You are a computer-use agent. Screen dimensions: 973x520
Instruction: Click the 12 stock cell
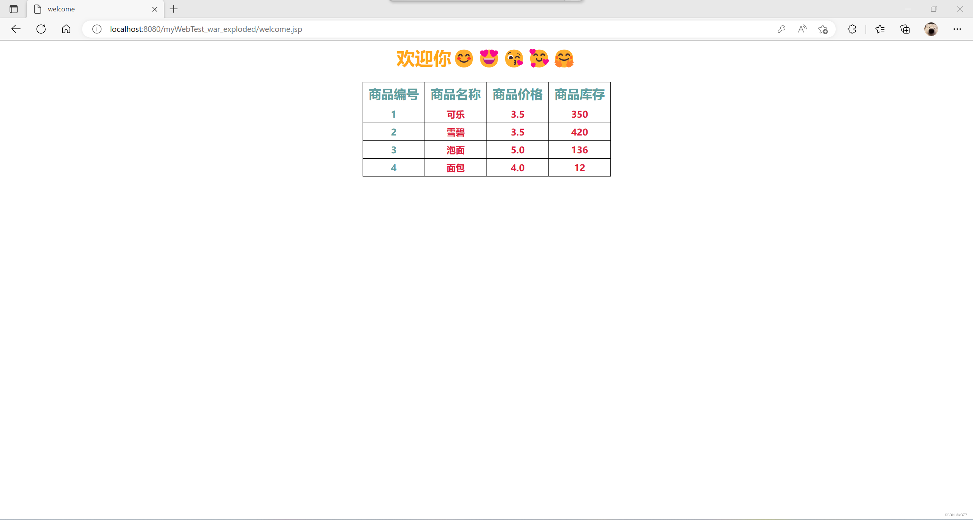[x=580, y=167]
